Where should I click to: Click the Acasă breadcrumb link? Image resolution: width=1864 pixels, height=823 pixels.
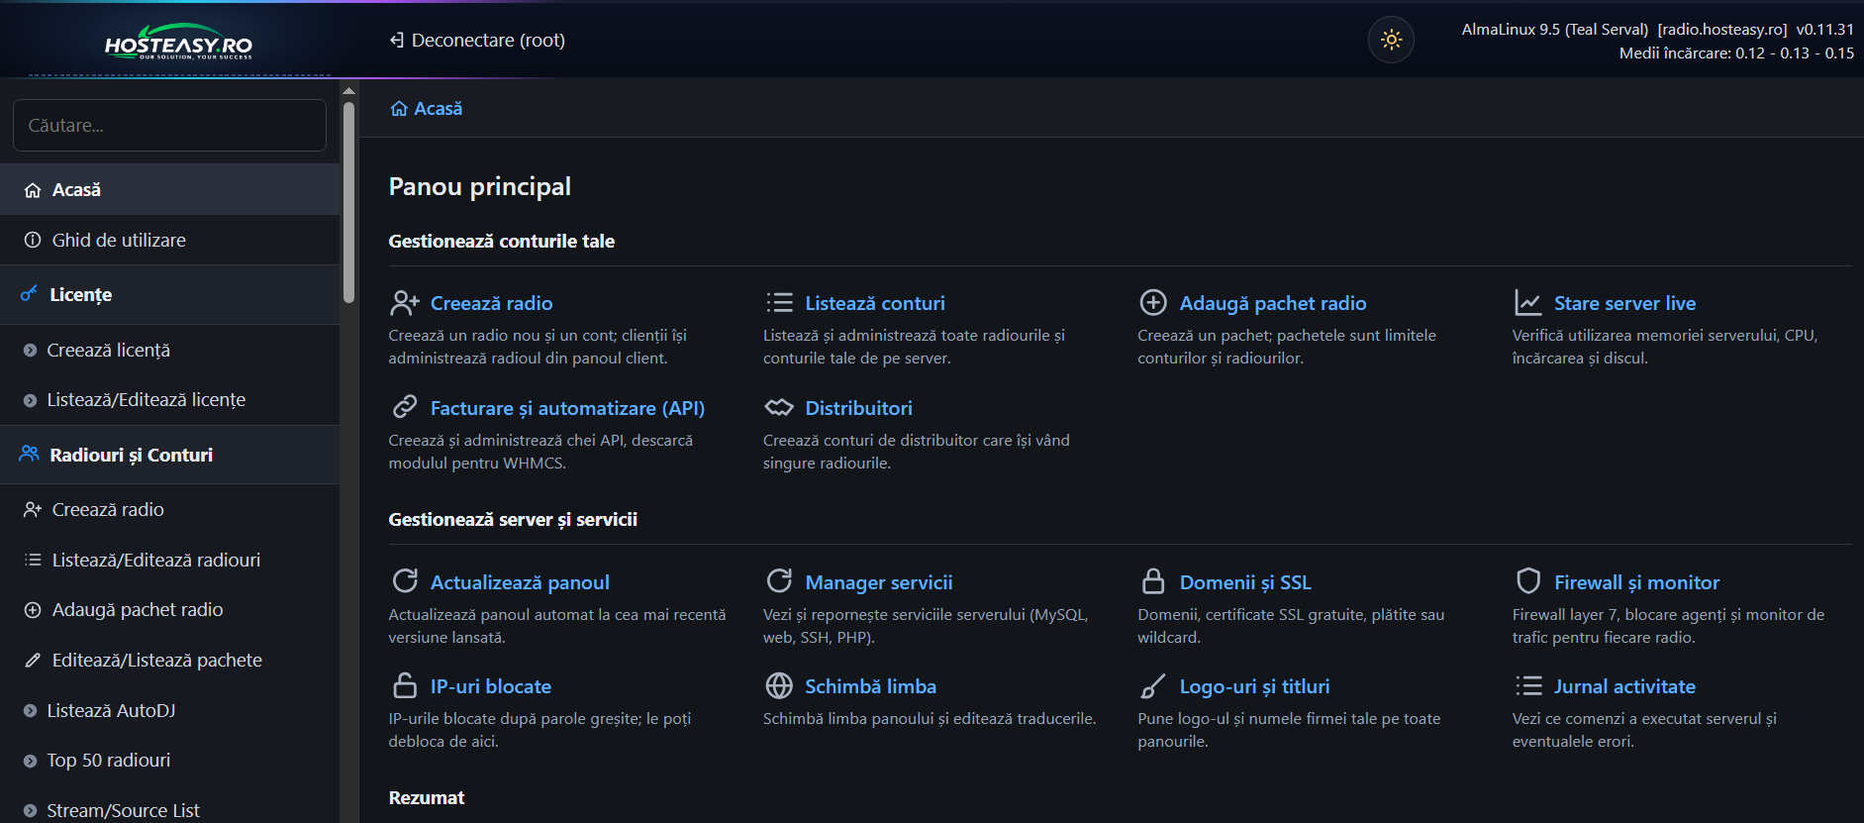coord(427,109)
